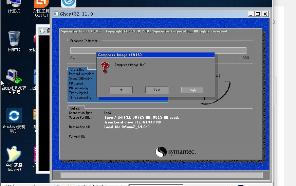The height and width of the screenshot is (186, 296).
Task: Click the Symantec logo
Action: [175, 152]
